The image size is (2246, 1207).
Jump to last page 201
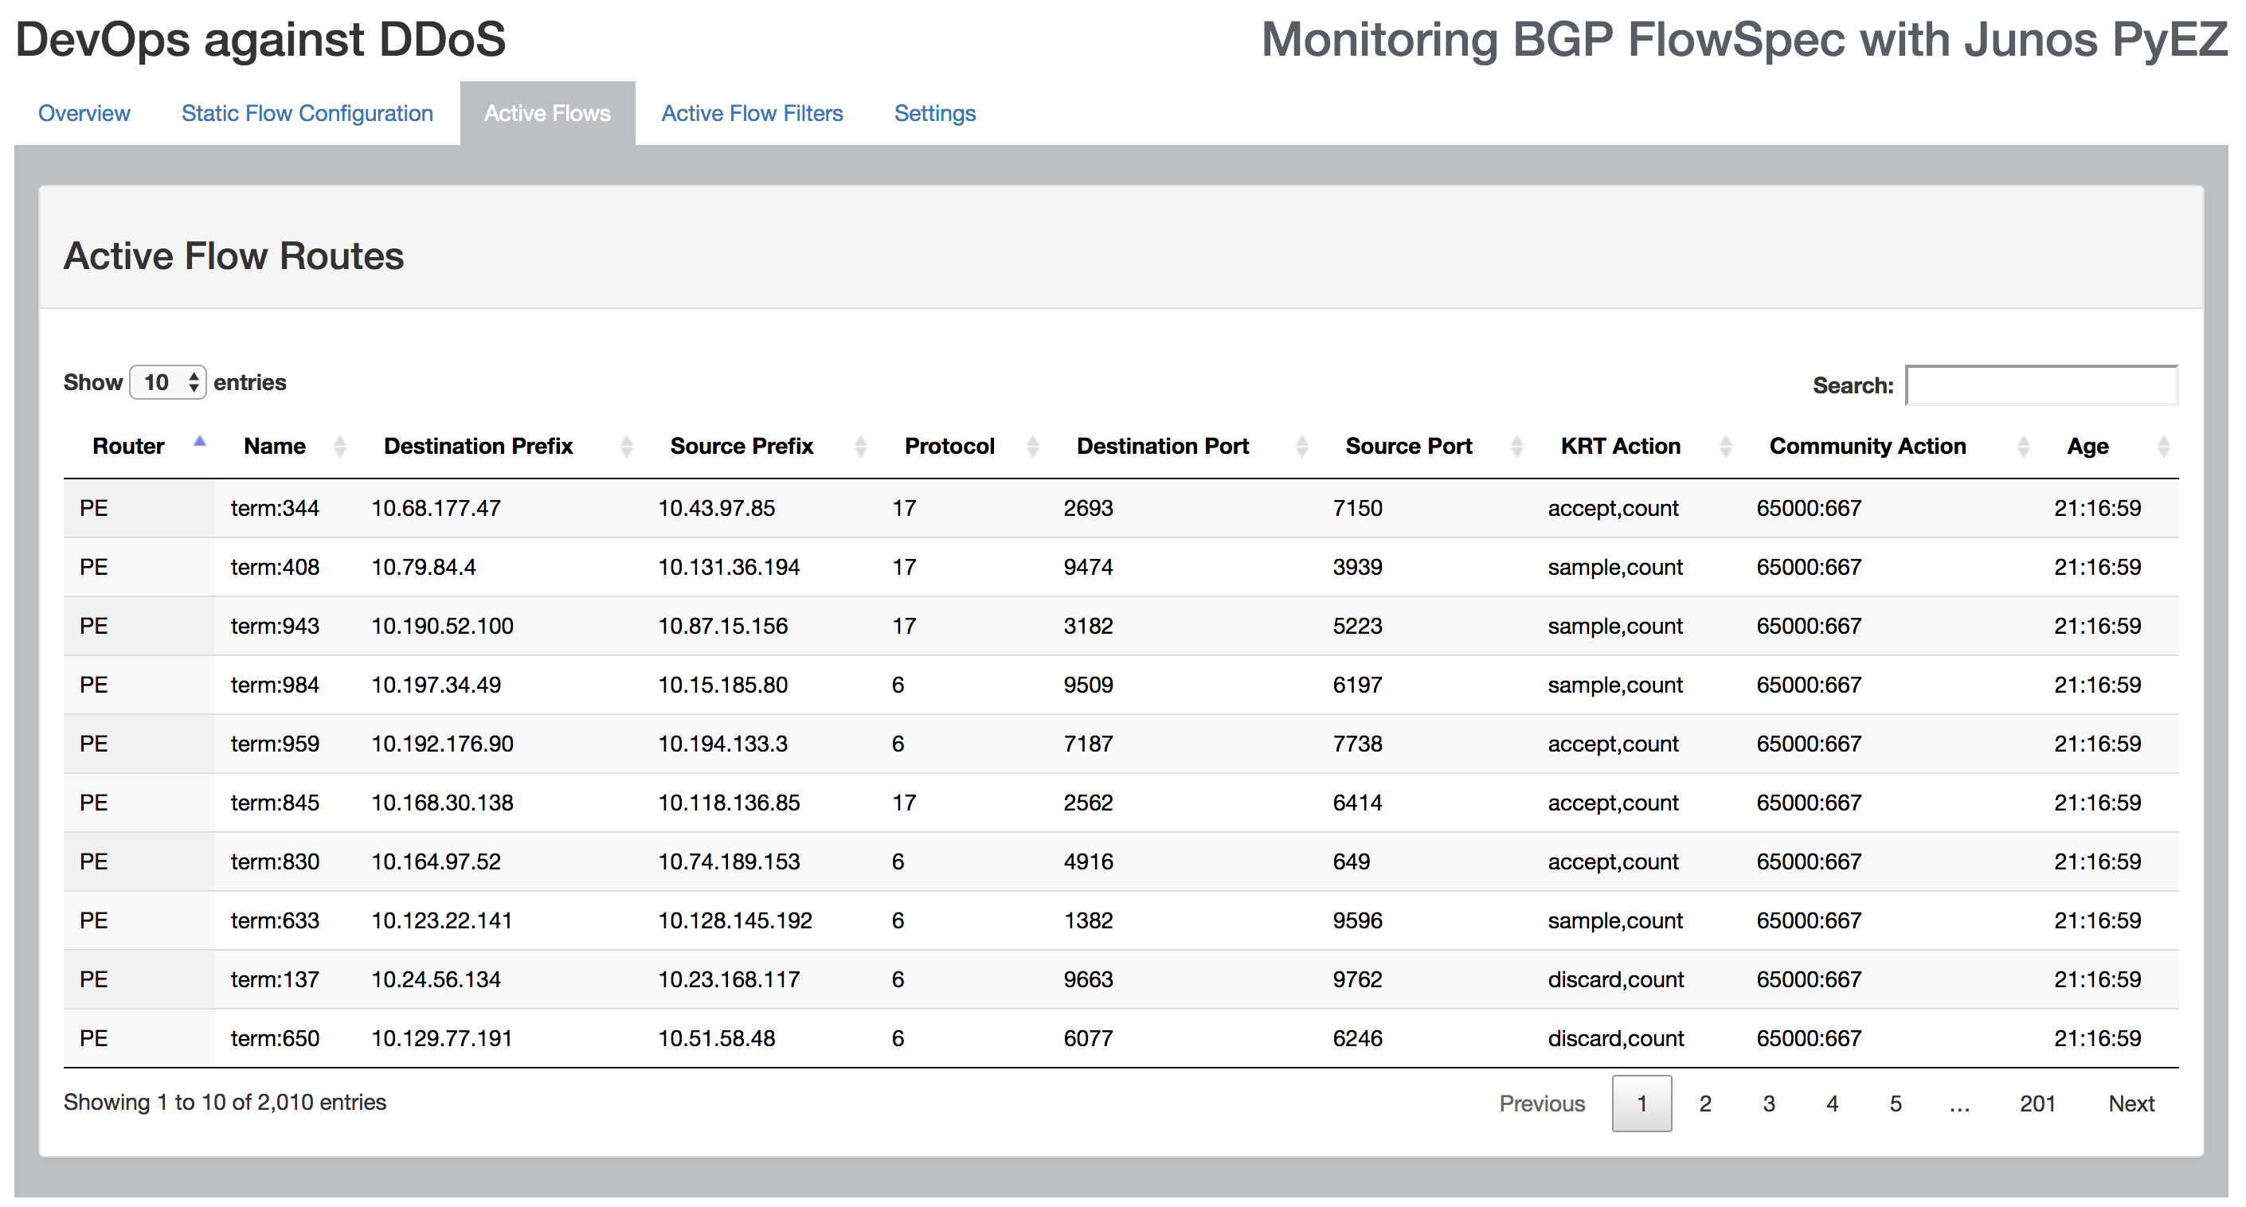2037,1103
